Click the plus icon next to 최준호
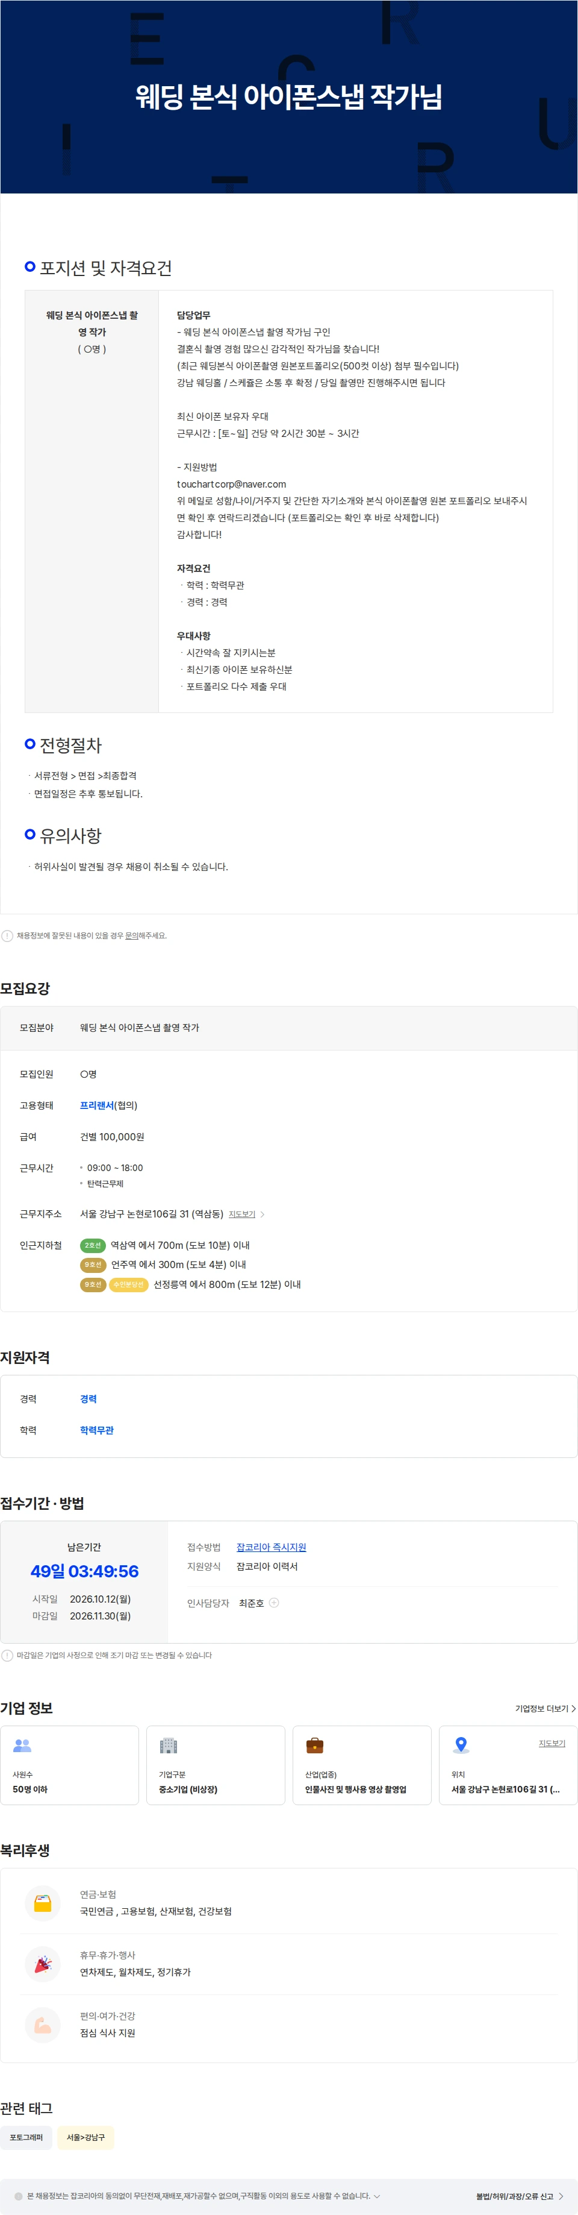 coord(274,1603)
